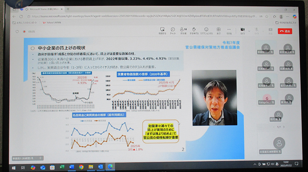Open Task View on the taskbar
This screenshot has height=172, width=308.
pyautogui.click(x=23, y=167)
